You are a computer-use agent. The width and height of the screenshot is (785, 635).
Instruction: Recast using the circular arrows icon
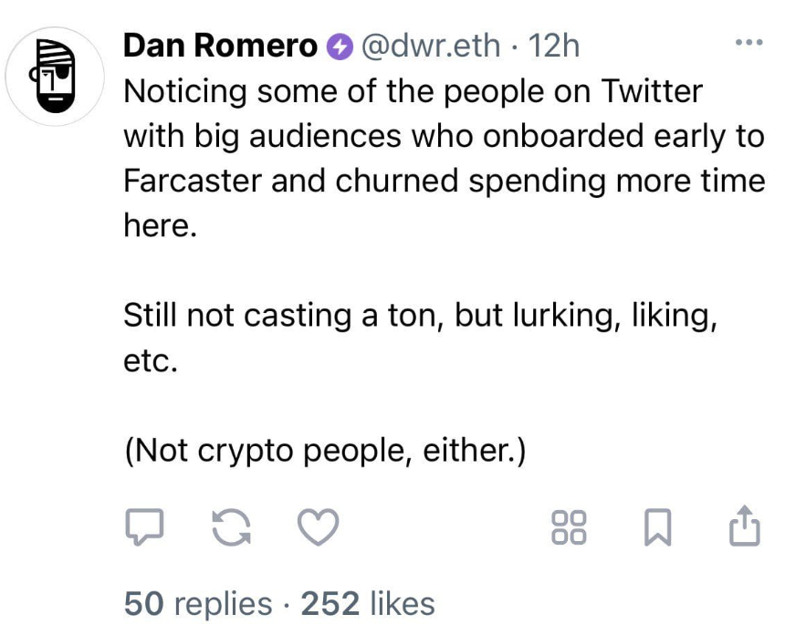230,526
